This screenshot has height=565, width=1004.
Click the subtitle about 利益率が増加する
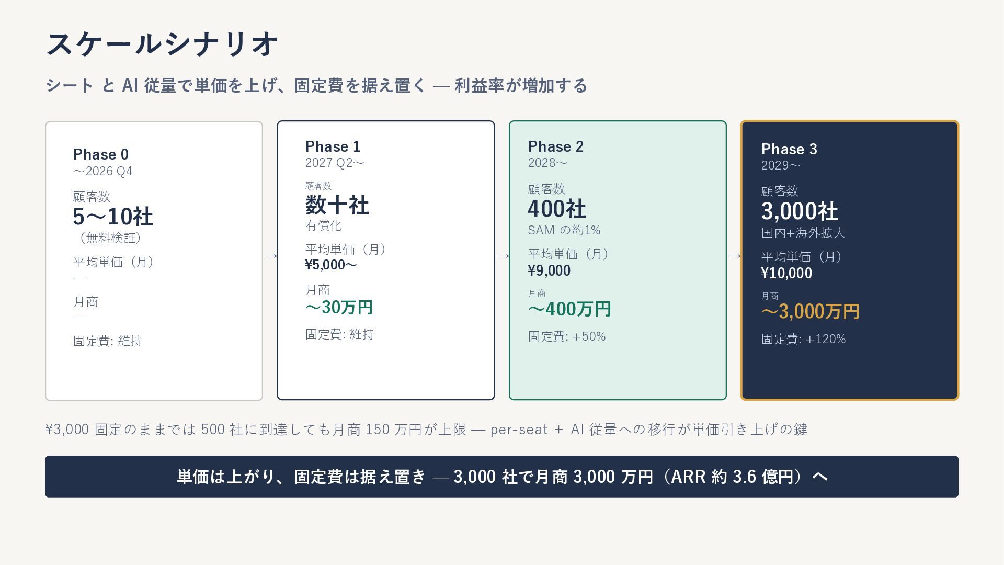click(316, 85)
